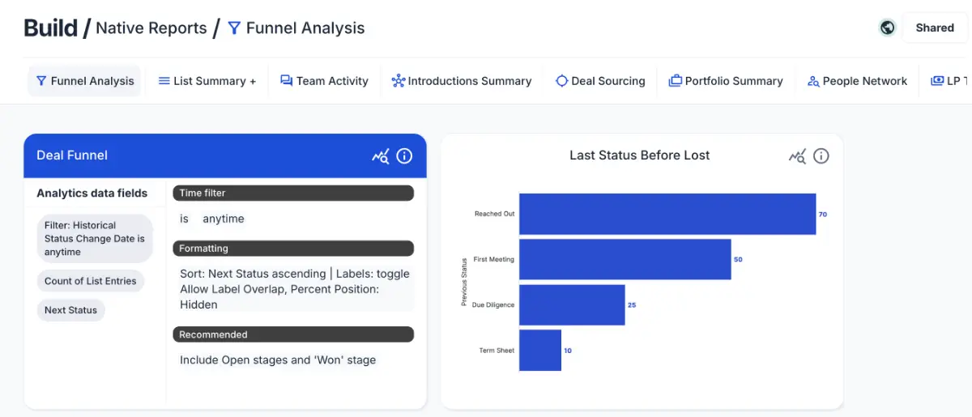Click info icon on Deal Funnel header
The height and width of the screenshot is (417, 972).
click(x=404, y=156)
